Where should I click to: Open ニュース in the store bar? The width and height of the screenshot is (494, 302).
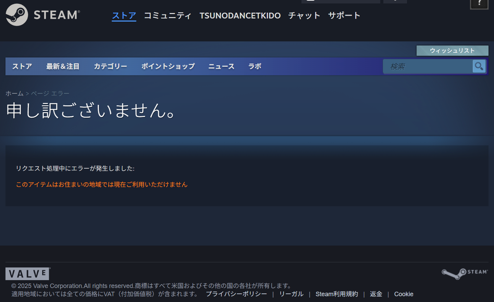[221, 66]
